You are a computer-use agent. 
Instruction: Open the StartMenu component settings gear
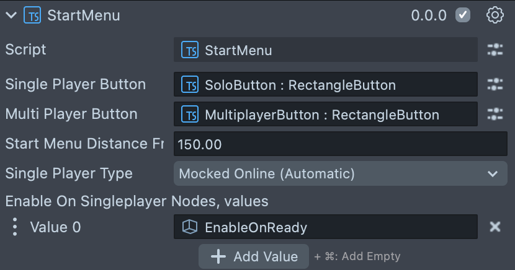click(495, 15)
